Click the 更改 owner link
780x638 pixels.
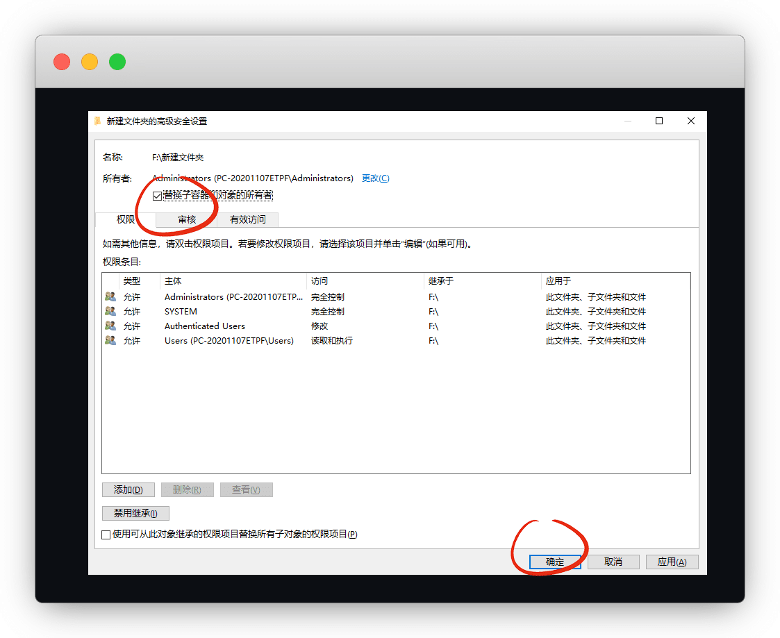[376, 178]
